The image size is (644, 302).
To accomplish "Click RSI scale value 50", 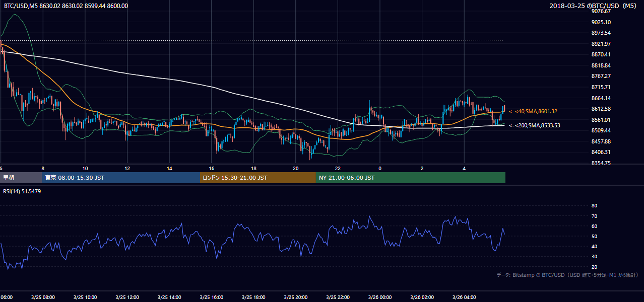I will (594, 236).
